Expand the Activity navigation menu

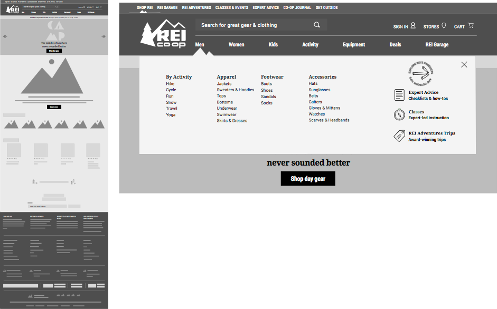311,45
